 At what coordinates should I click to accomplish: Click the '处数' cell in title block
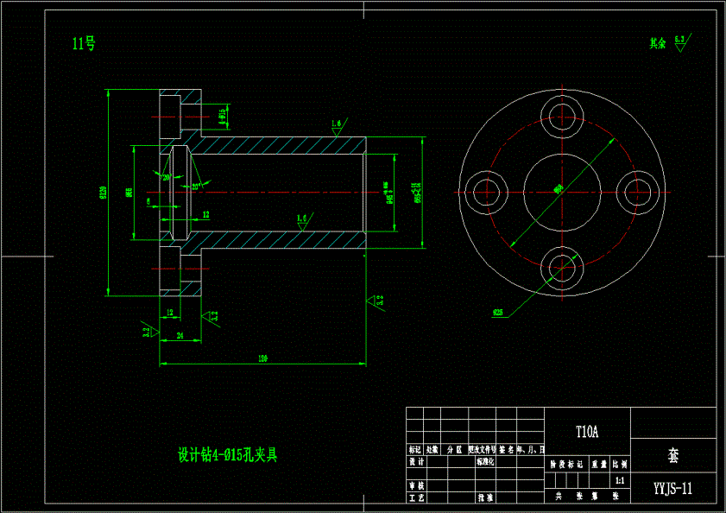[432, 449]
